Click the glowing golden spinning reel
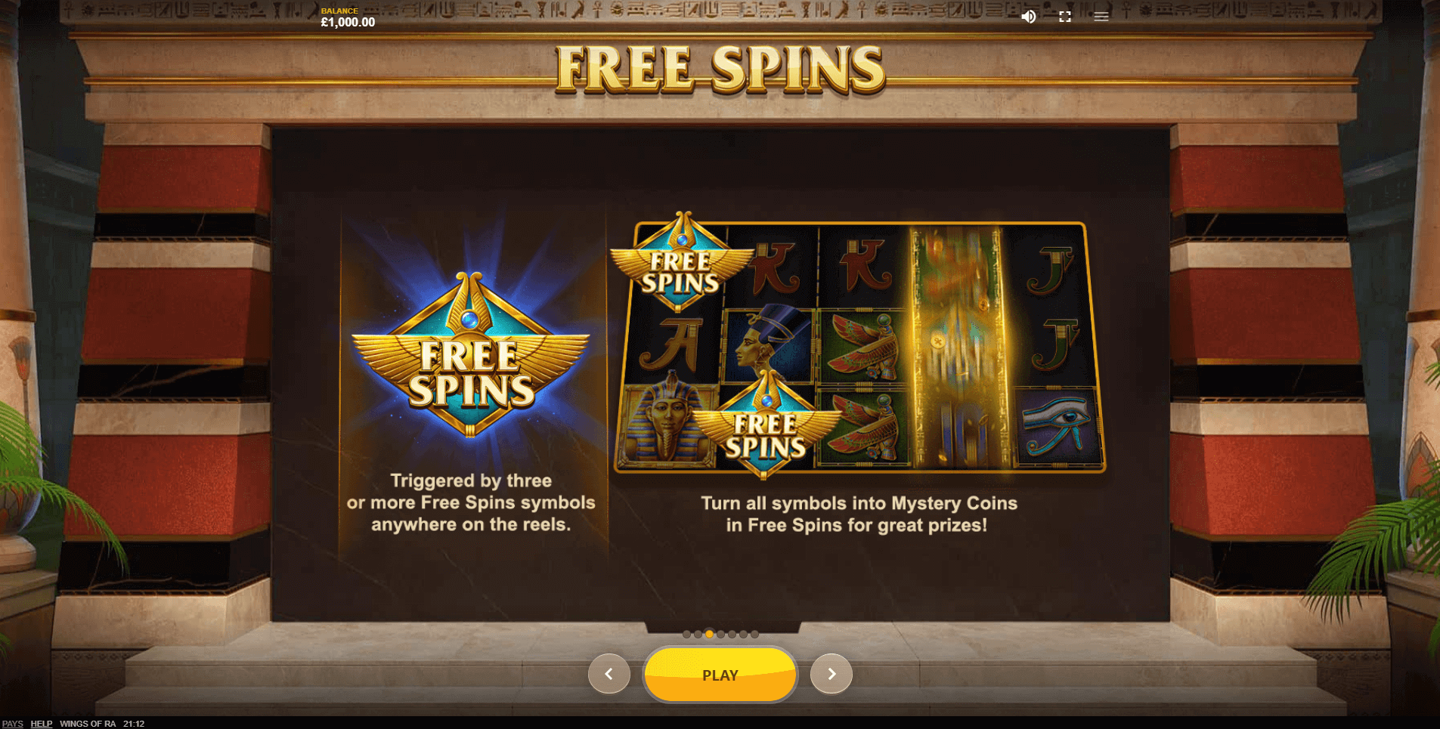Screen dimensions: 1440x729 pyautogui.click(x=958, y=348)
